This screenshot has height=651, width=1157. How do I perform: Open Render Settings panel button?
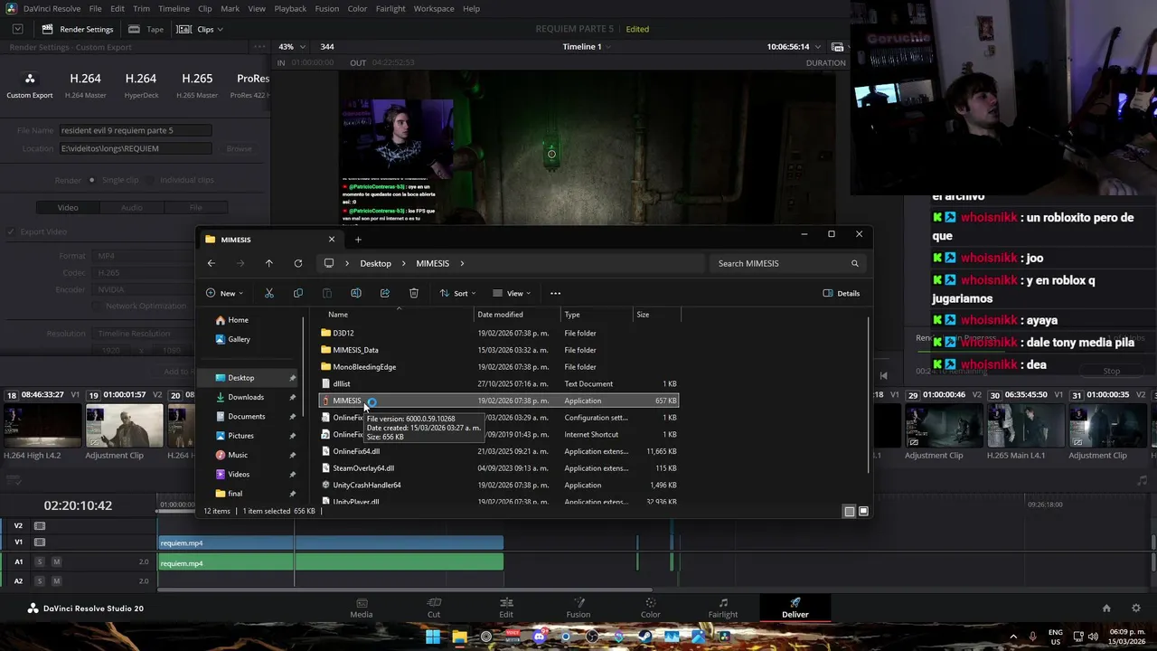[79, 29]
